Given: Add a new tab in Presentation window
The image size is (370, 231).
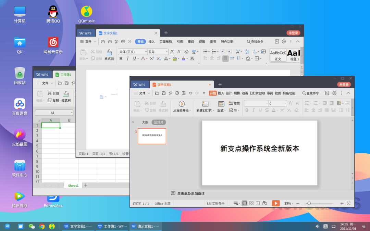Looking at the screenshot, I should click(x=220, y=85).
